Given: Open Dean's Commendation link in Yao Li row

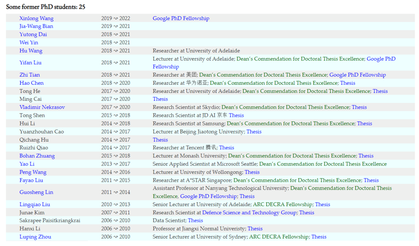Looking at the screenshot, I should click(323, 164).
